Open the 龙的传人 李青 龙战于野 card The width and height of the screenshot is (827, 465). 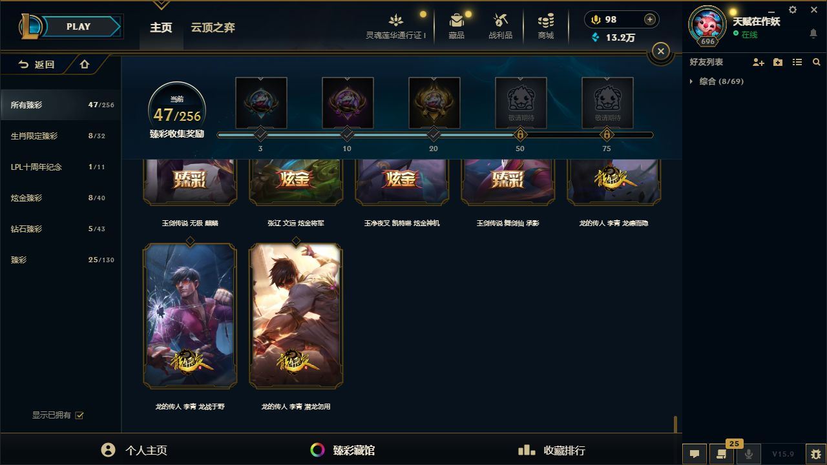pos(190,316)
